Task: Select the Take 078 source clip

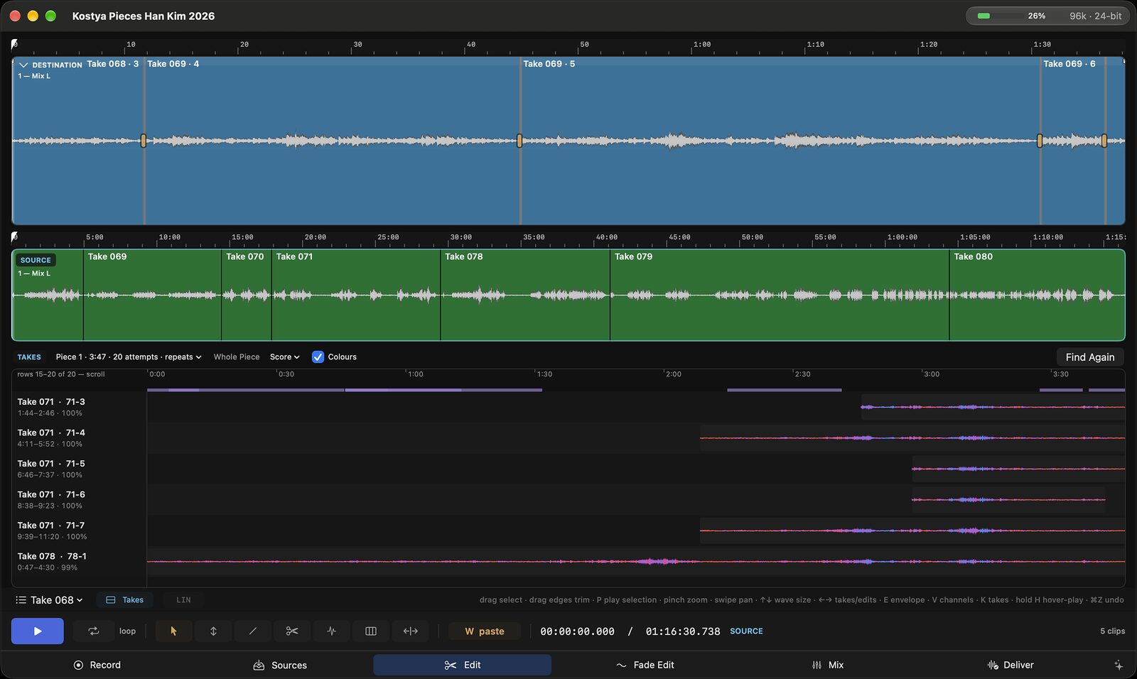Action: click(x=525, y=295)
